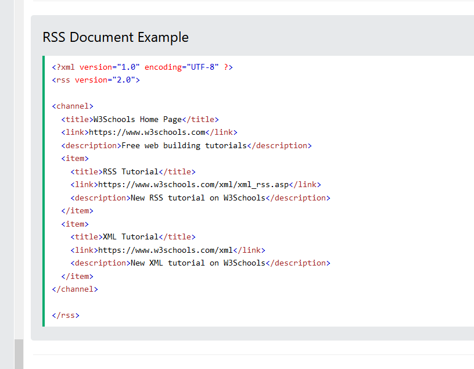Click the link line https://www.w3schools.com/xml
The image size is (474, 369).
(168, 250)
